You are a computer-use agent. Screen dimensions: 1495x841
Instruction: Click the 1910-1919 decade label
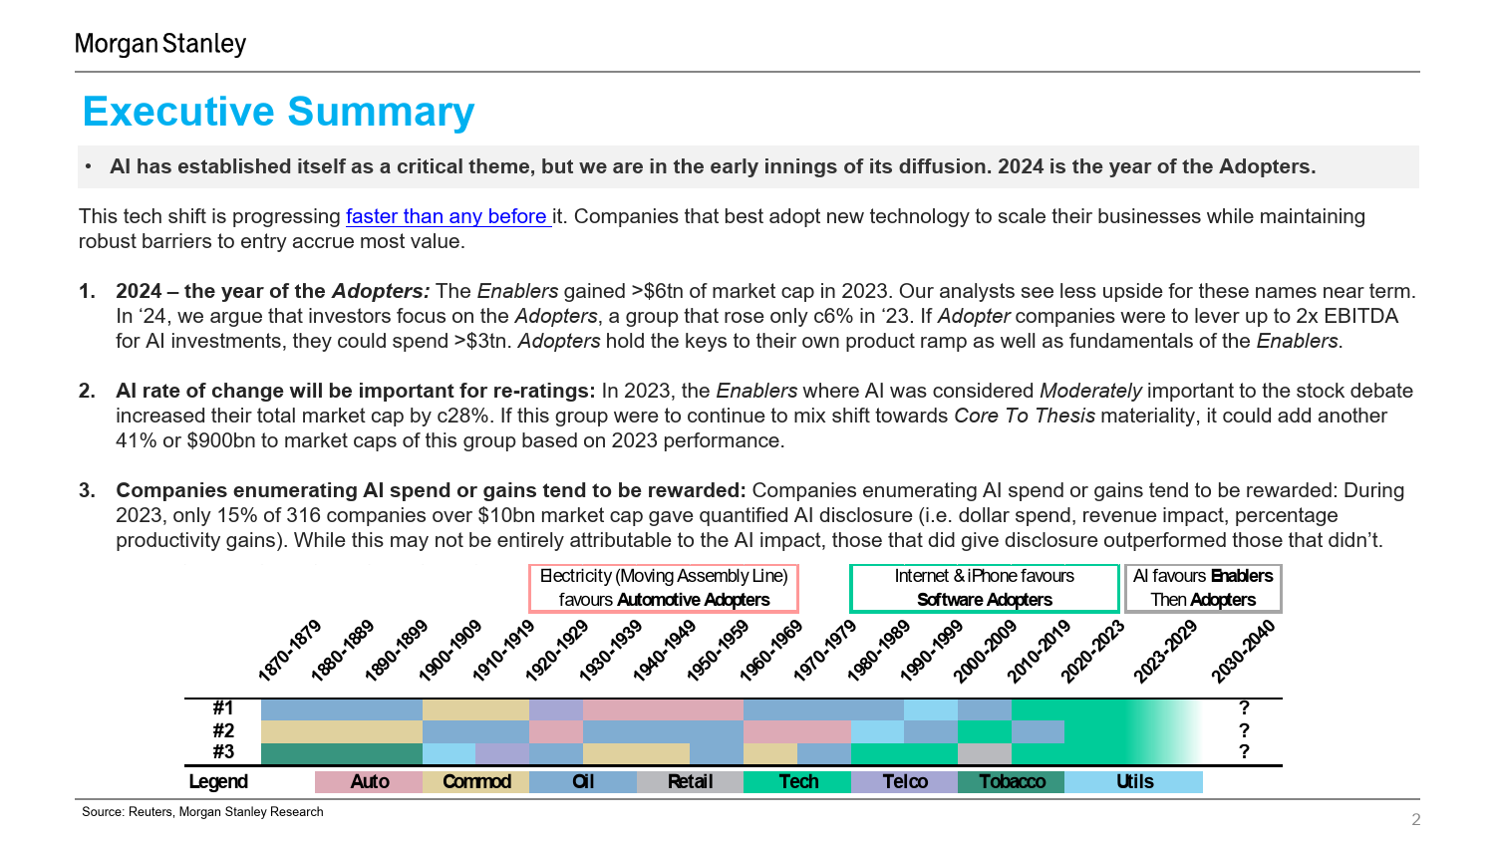click(503, 651)
